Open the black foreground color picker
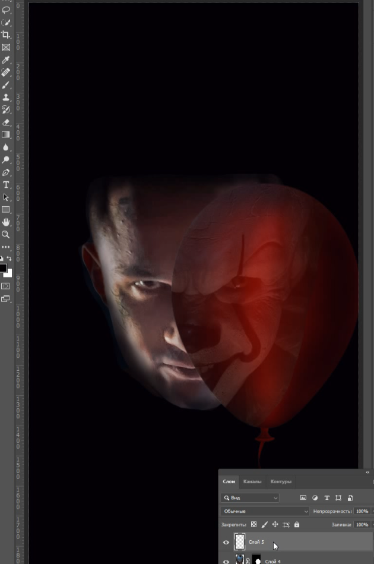The width and height of the screenshot is (374, 564). [3, 268]
